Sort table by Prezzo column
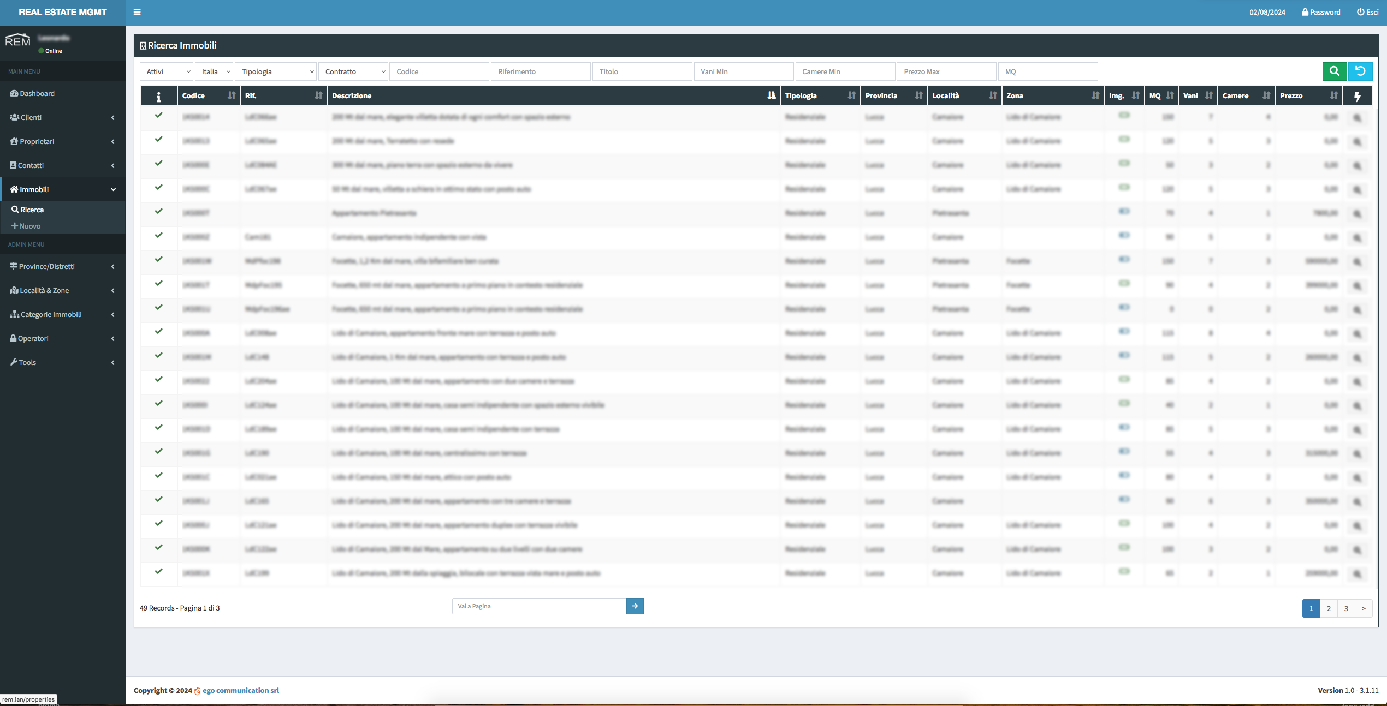The height and width of the screenshot is (706, 1387). [1333, 95]
